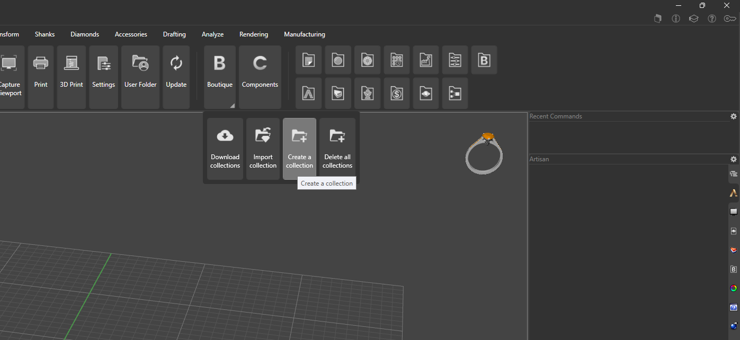Click the layers list sidebar icon
The width and height of the screenshot is (740, 340).
734,174
